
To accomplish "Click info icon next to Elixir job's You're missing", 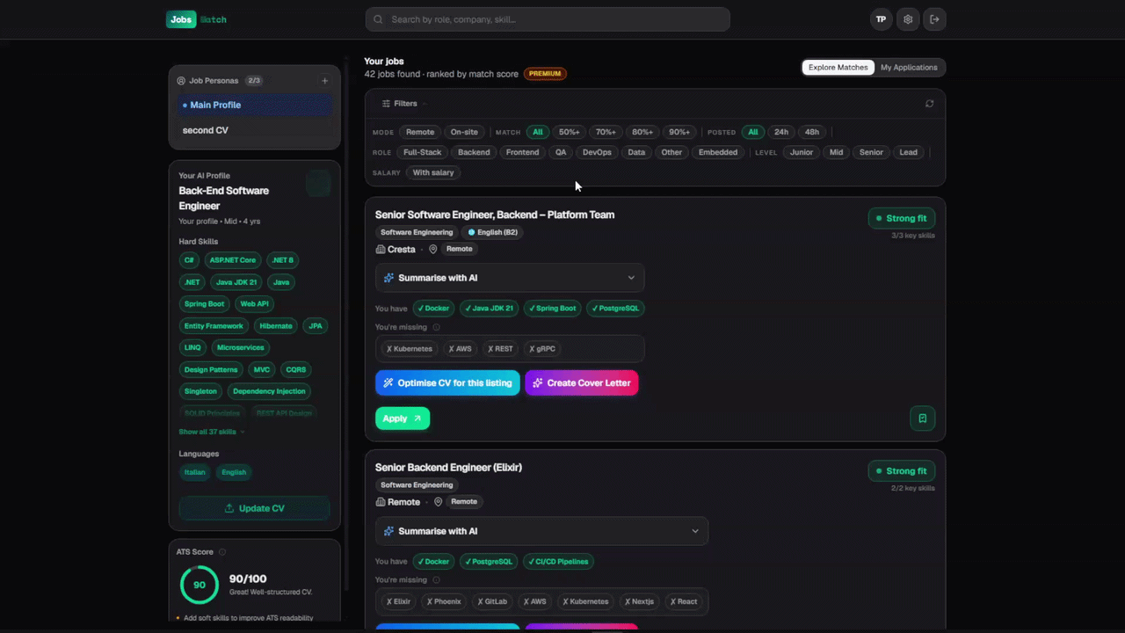I will coord(437,580).
